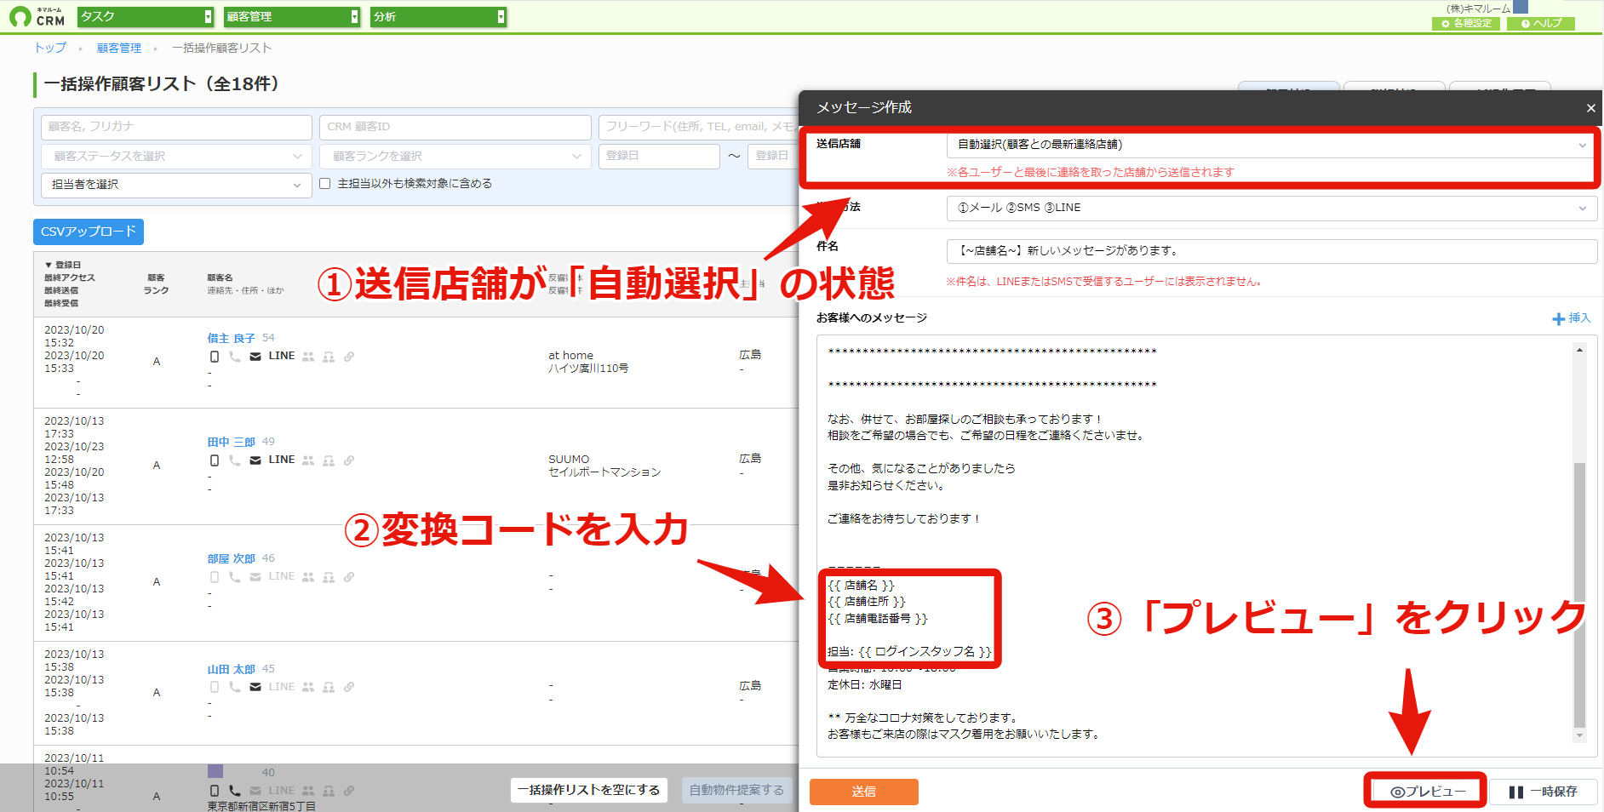Click mail envelope icon for 山田 太郎
Image resolution: width=1604 pixels, height=812 pixels.
click(255, 687)
